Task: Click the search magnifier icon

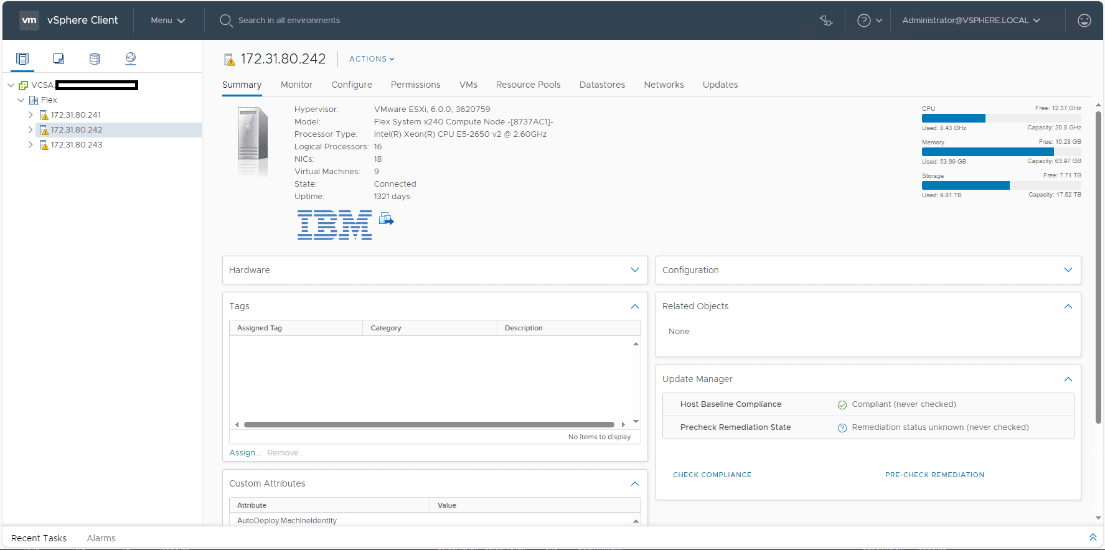Action: tap(226, 21)
